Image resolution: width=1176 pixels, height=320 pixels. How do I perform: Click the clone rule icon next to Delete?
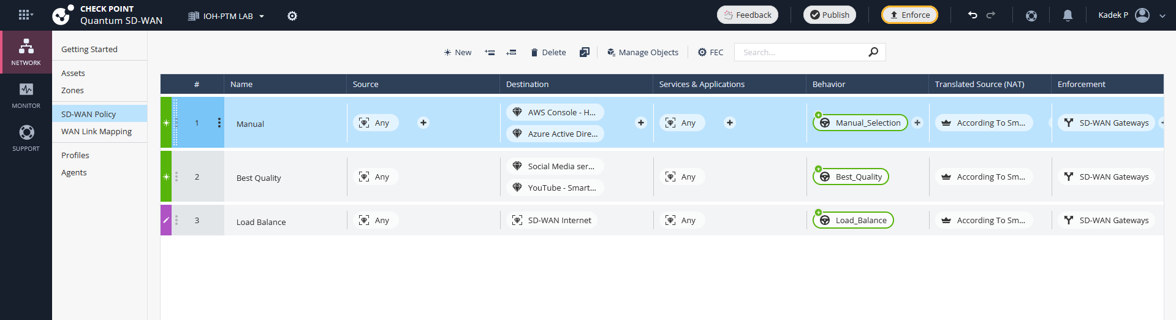[585, 52]
